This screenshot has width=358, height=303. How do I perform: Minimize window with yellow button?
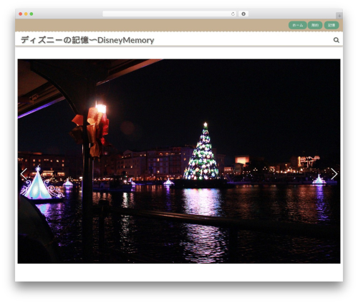click(x=26, y=14)
